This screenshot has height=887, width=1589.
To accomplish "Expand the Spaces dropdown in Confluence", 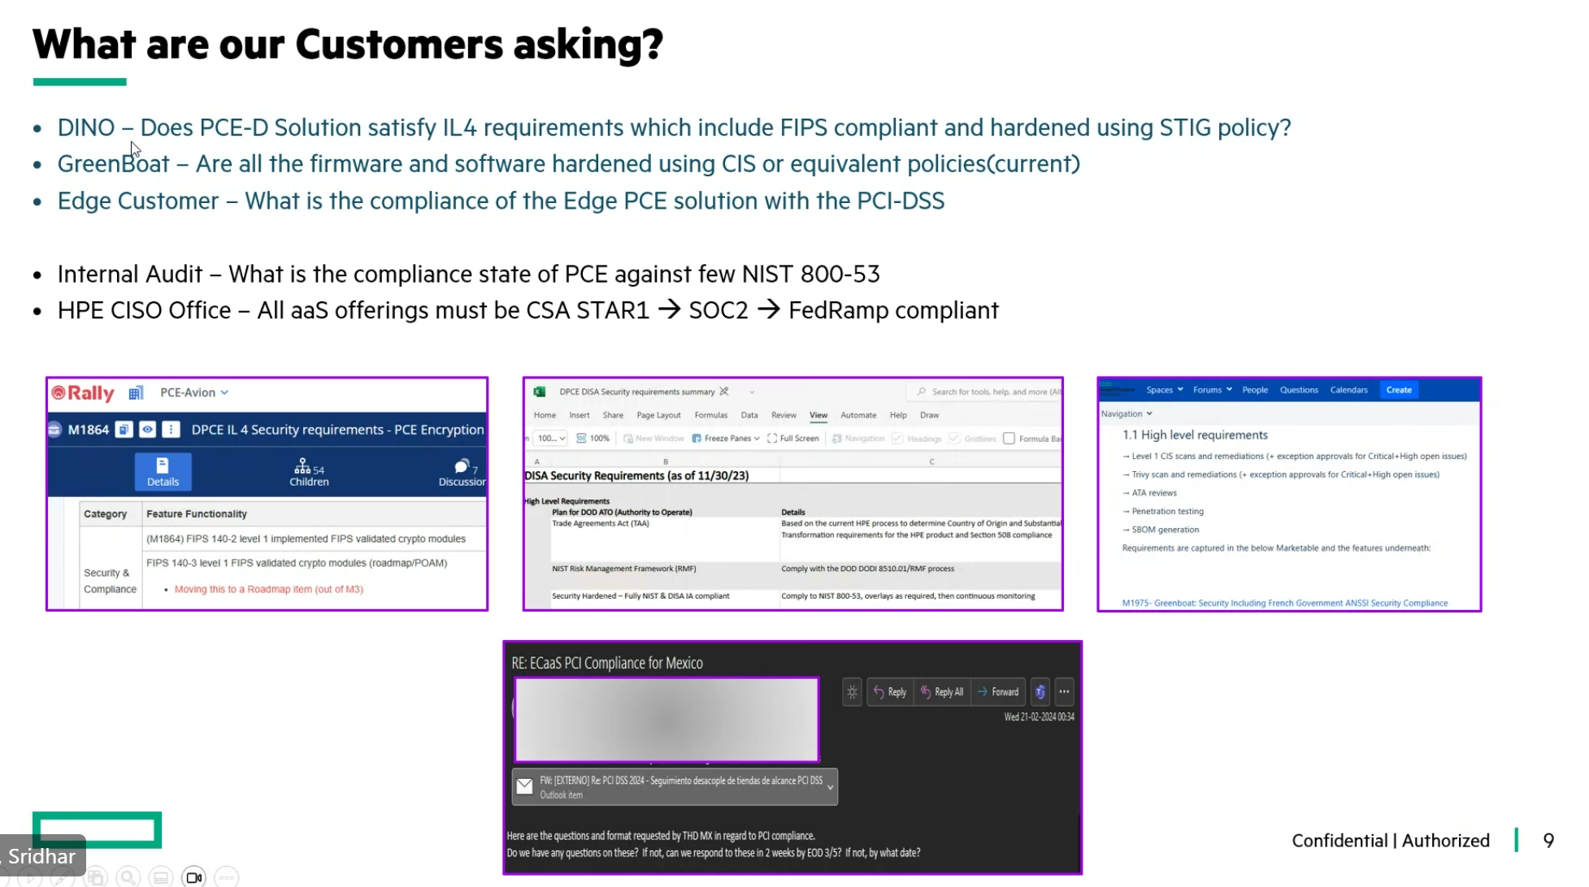I will [1164, 390].
